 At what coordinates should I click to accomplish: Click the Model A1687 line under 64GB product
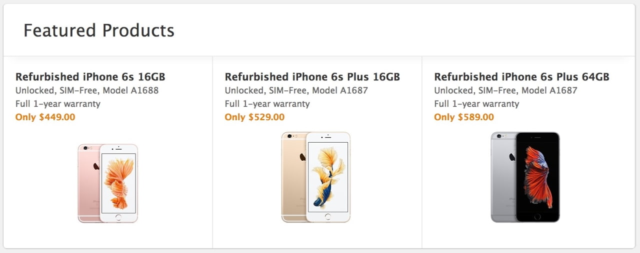[505, 90]
